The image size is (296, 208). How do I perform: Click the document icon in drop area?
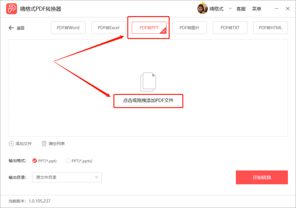148,82
